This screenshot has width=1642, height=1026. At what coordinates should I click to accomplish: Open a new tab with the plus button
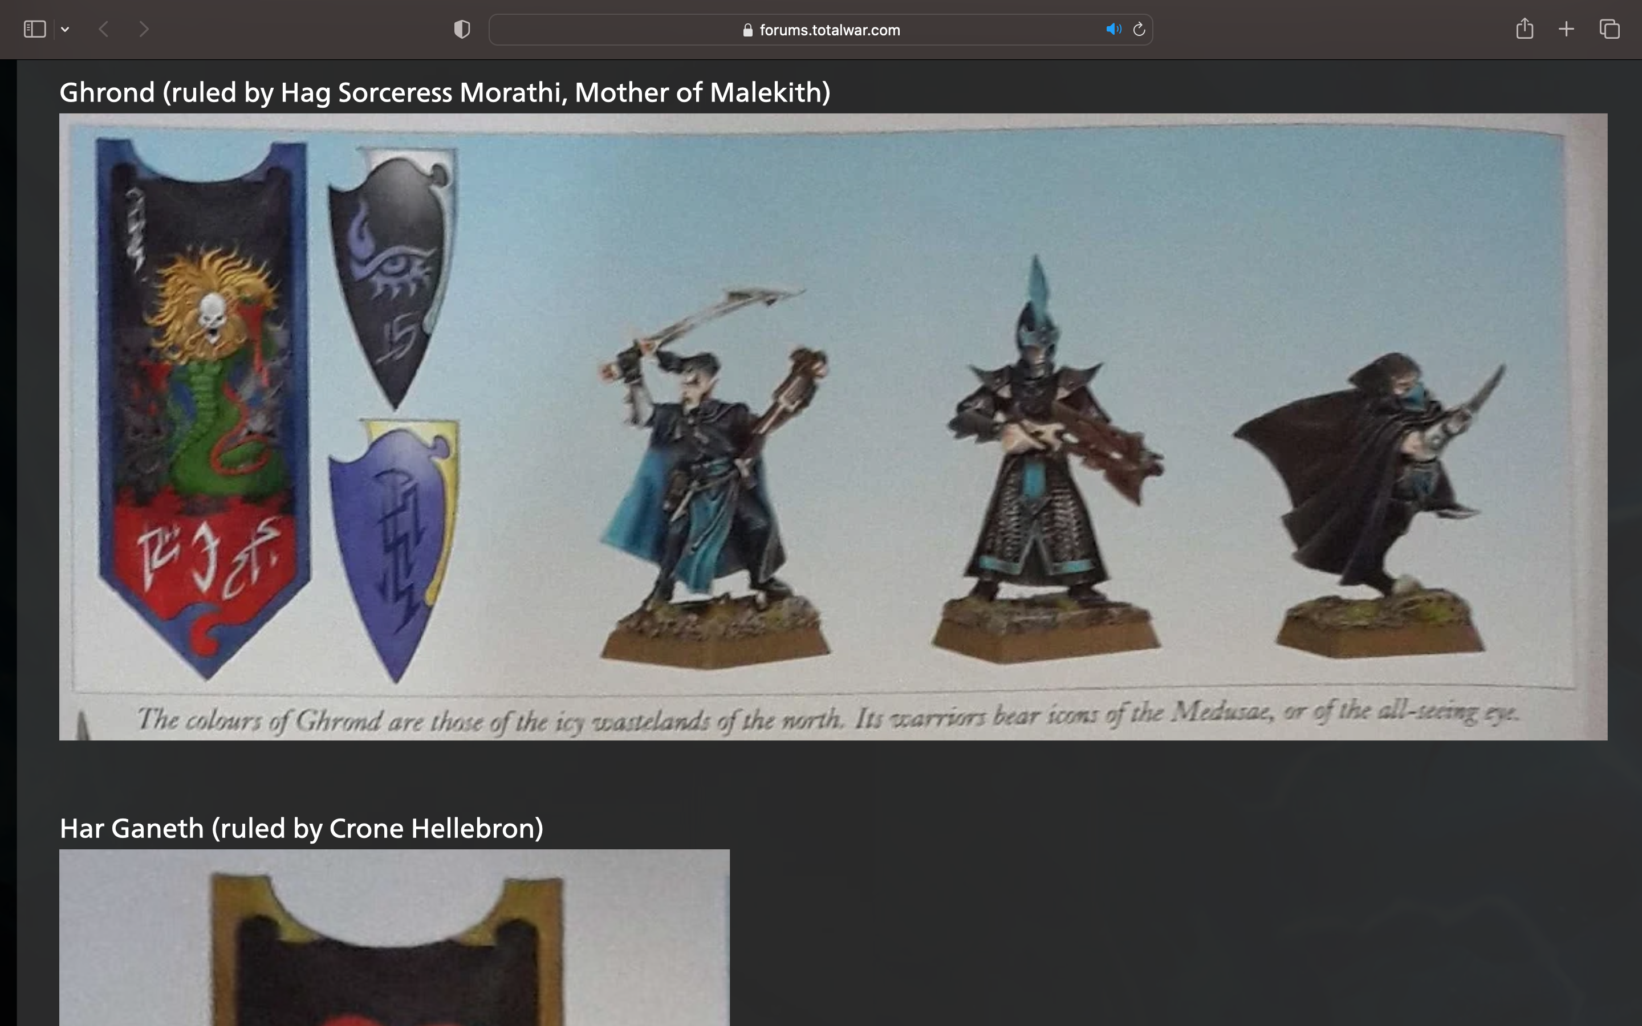(1566, 29)
